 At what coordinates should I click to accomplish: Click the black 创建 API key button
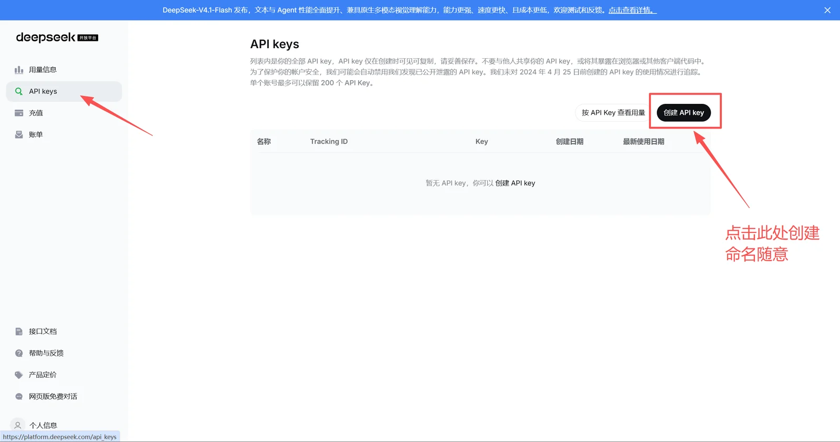tap(684, 113)
